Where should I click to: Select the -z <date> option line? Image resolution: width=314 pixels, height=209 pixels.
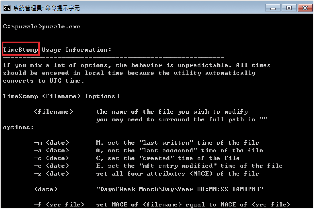tap(147, 174)
